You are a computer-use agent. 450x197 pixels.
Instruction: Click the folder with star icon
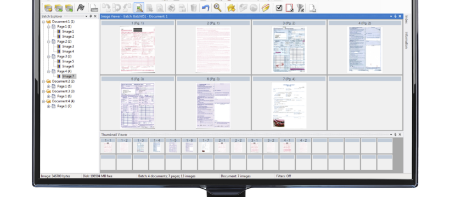coord(231,8)
